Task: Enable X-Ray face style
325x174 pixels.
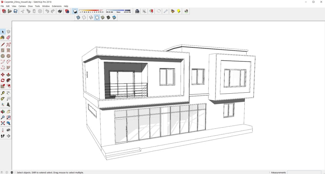Action: (78, 18)
